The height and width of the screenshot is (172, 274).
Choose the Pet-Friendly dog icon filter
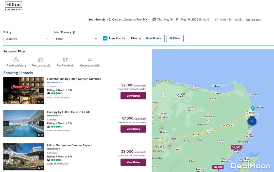(x=65, y=60)
